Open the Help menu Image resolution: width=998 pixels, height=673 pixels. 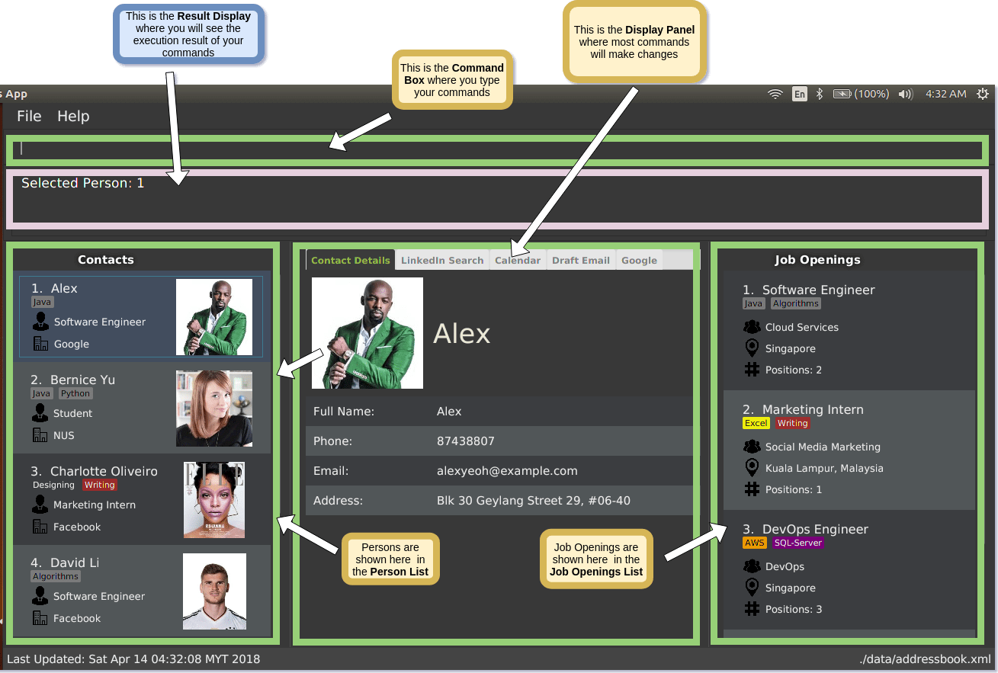pyautogui.click(x=73, y=116)
